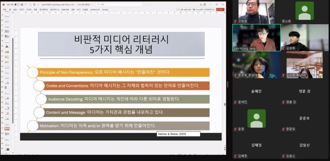Image resolution: width=330 pixels, height=161 pixels.
Task: Select the highlighted current slide thumbnail
Action: pyautogui.click(x=7, y=129)
